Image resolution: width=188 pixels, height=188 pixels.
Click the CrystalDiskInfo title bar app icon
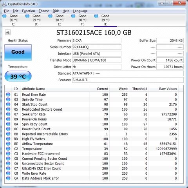[4, 4]
